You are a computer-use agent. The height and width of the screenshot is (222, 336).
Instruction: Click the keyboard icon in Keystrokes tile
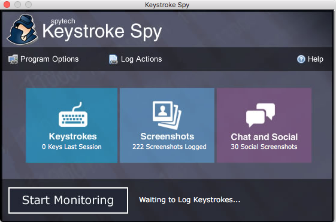[x=73, y=114]
